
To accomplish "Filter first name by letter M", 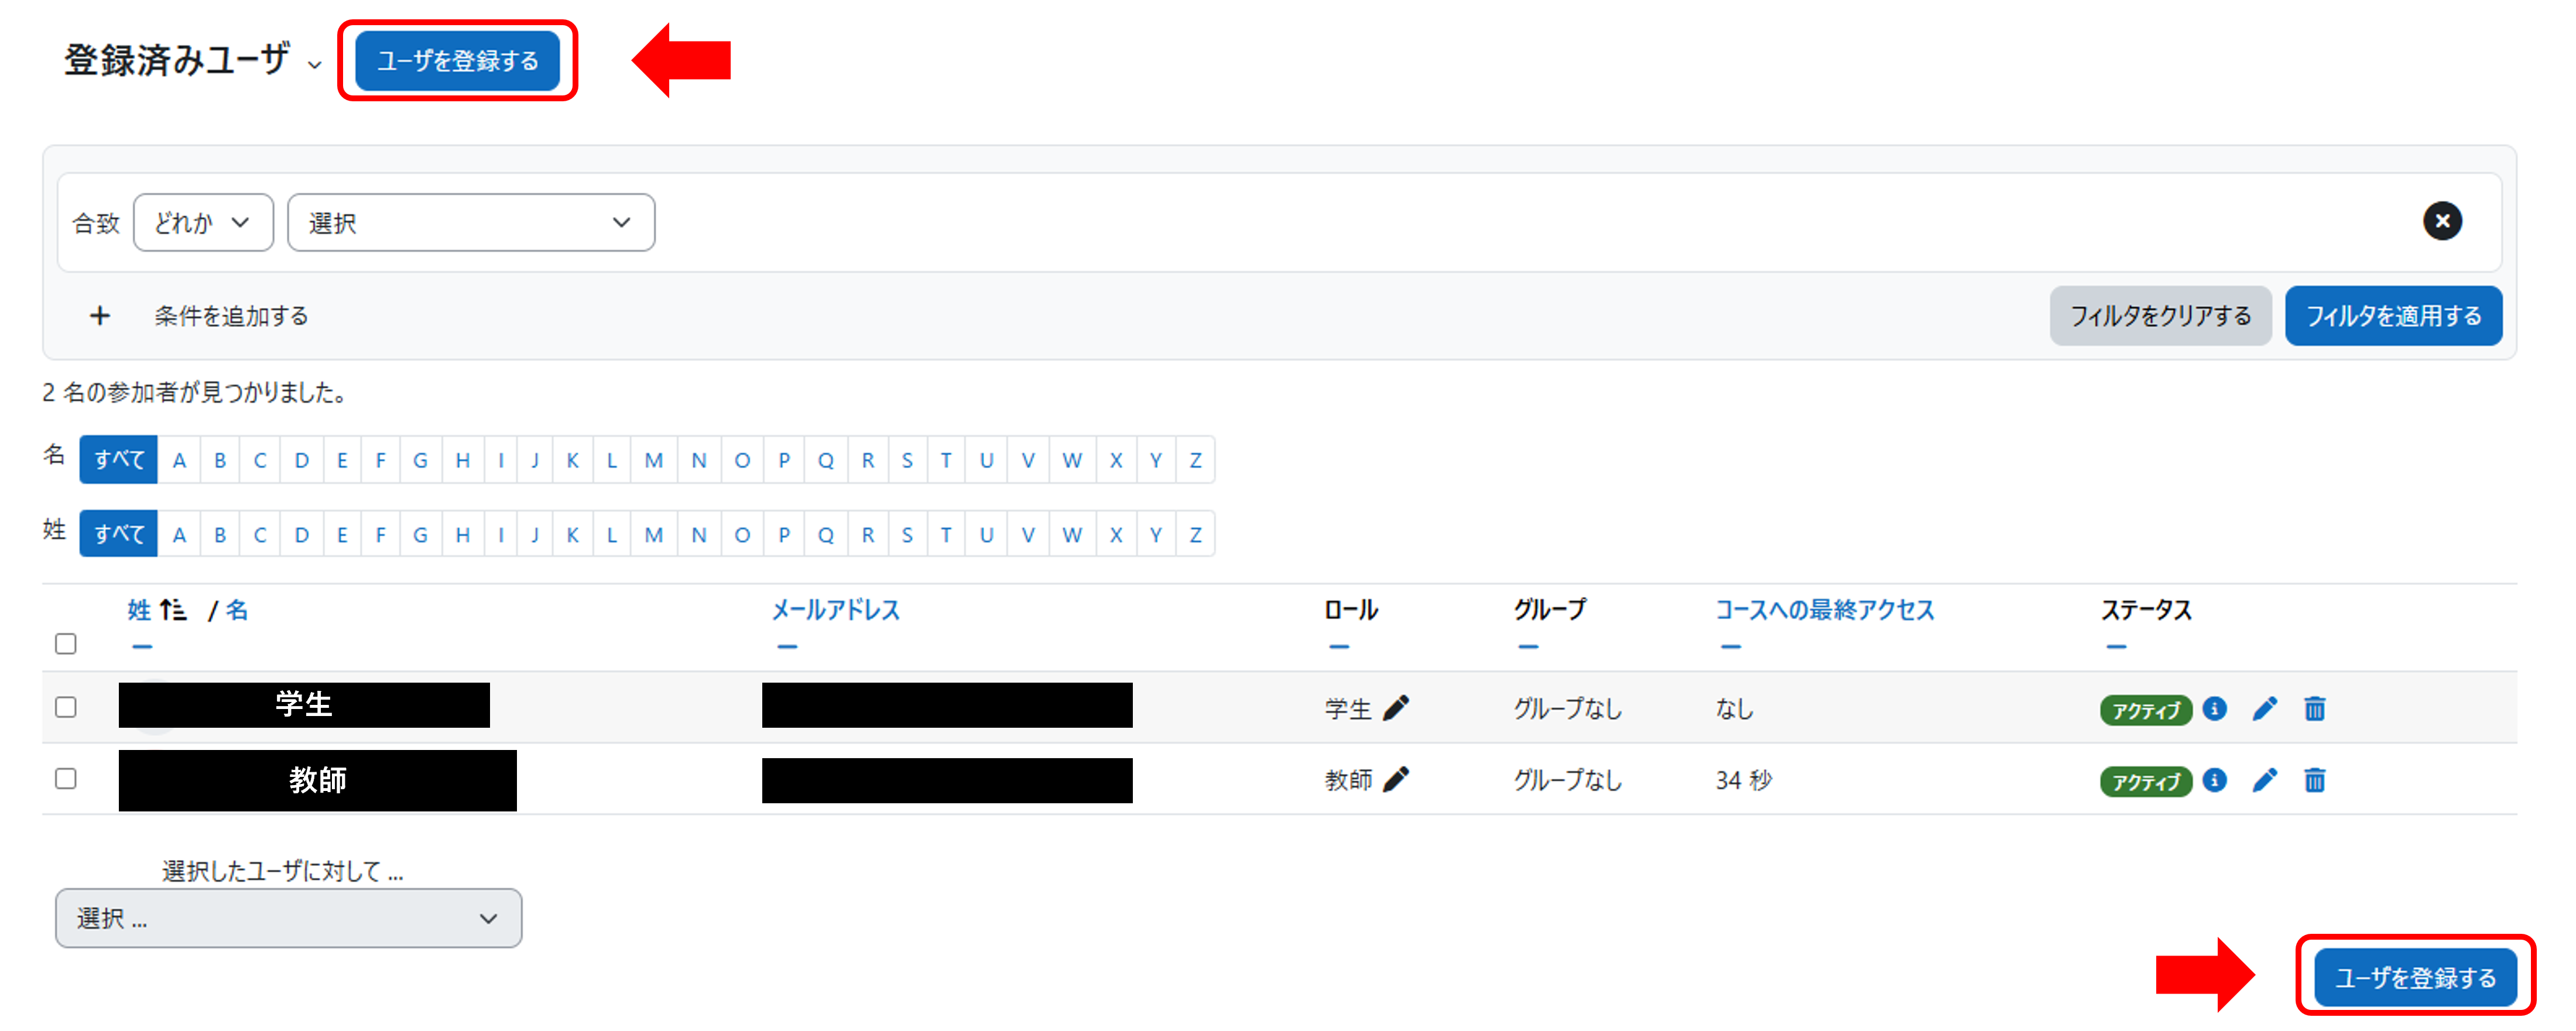I will 654,460.
